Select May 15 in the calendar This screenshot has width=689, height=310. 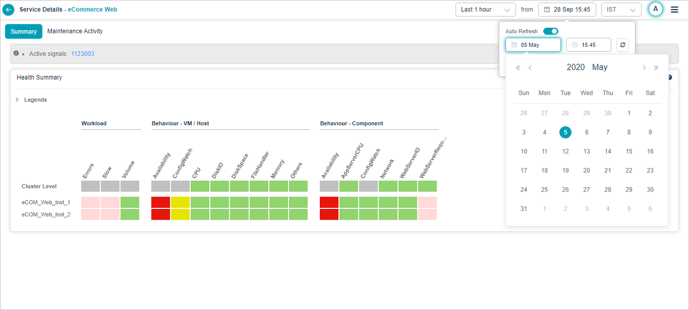click(629, 151)
